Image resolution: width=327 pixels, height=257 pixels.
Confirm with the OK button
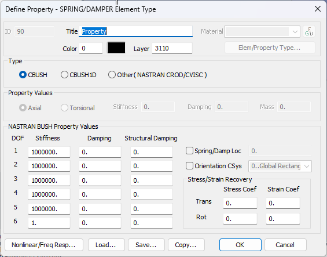point(240,245)
